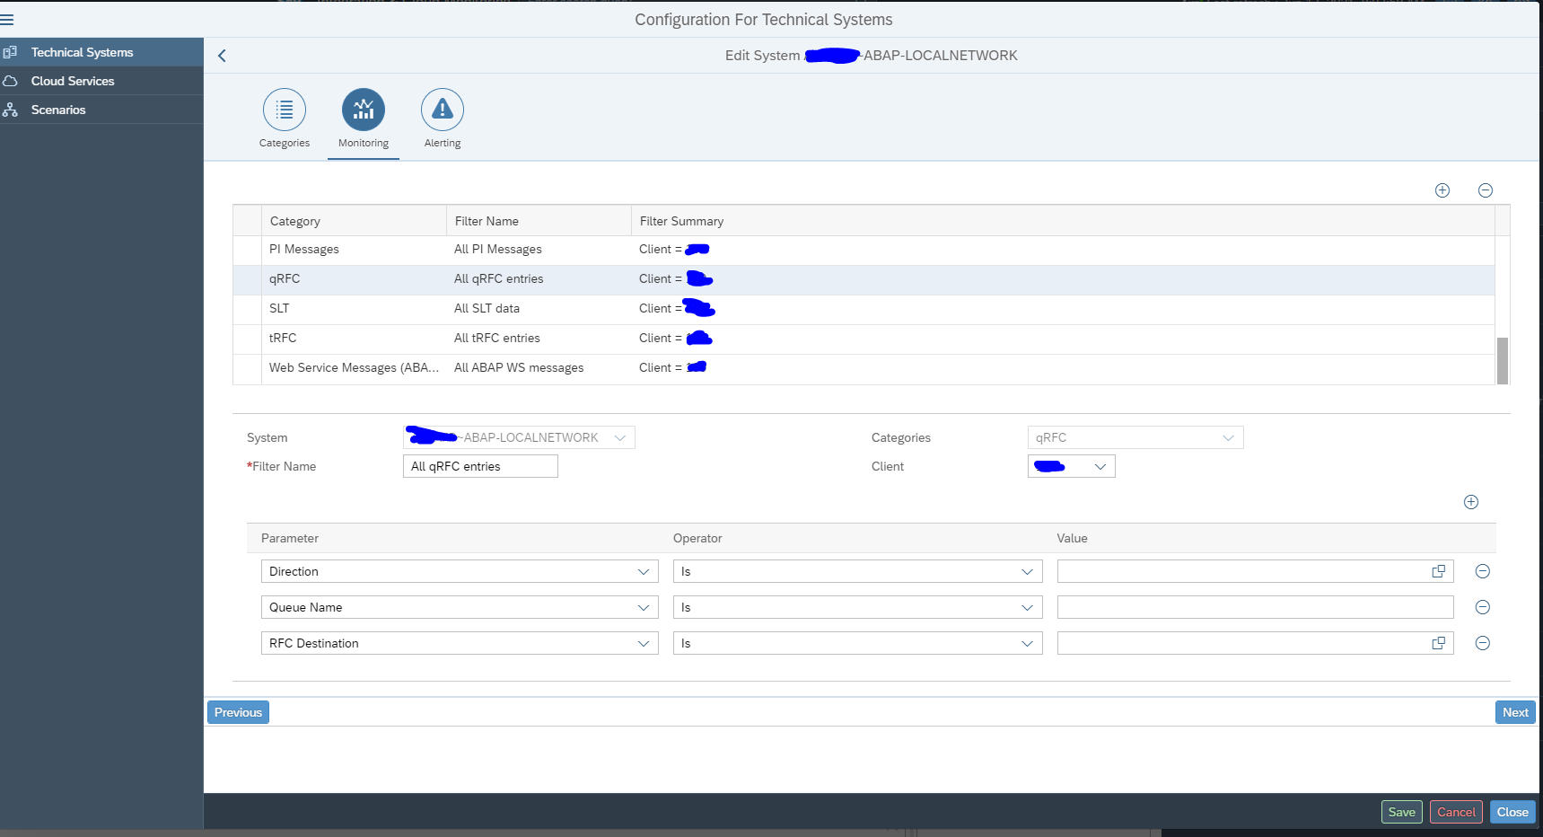The width and height of the screenshot is (1543, 837).
Task: Click the Next button
Action: [1515, 712]
